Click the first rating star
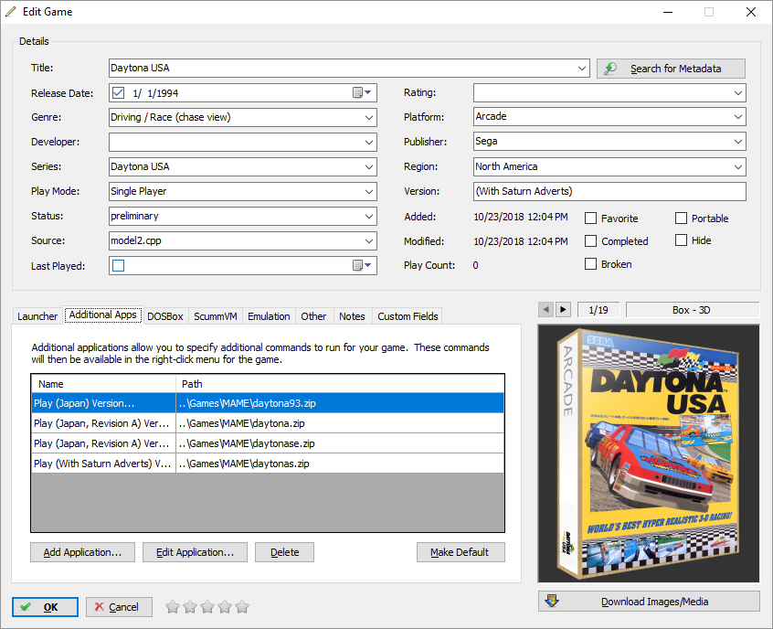The image size is (773, 629). (x=173, y=606)
